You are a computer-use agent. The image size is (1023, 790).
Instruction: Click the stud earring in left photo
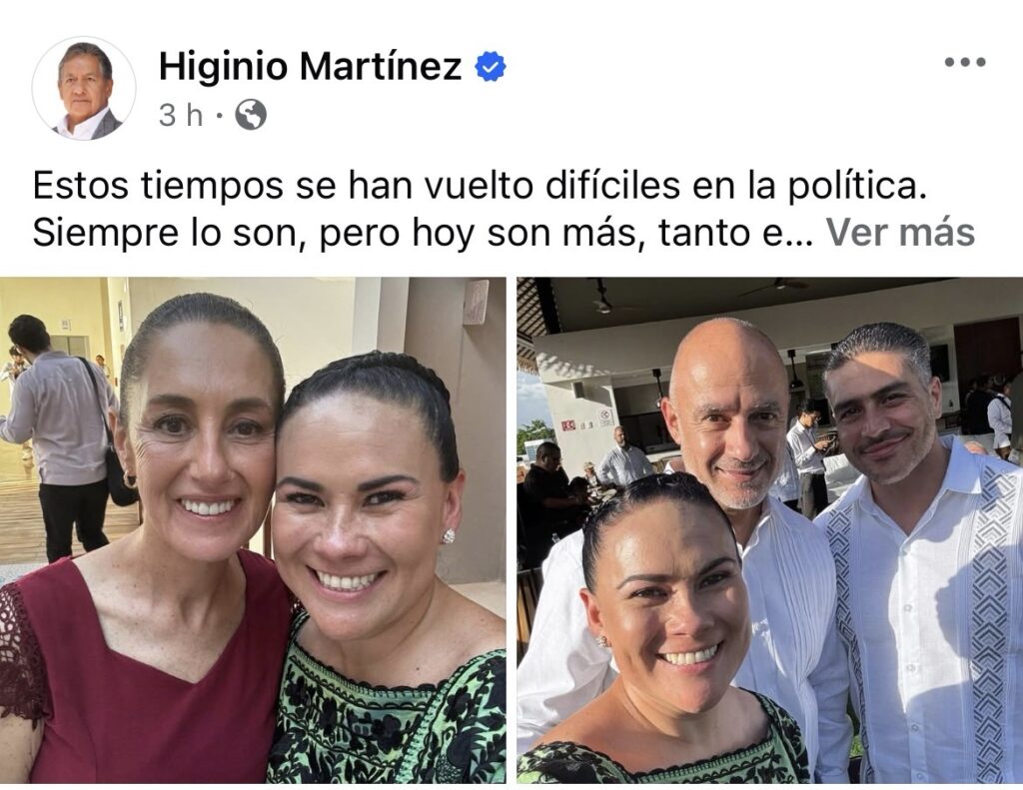(449, 536)
